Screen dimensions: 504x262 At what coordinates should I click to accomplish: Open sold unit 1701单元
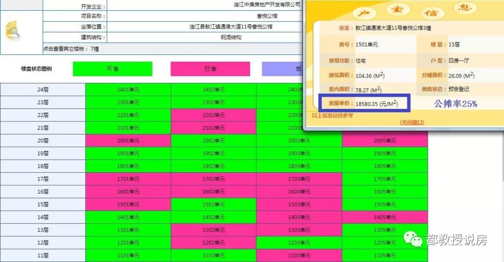128,179
